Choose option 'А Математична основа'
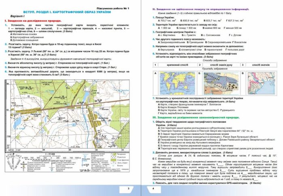The width and height of the screenshot is (283, 196). pyautogui.click(x=23, y=34)
